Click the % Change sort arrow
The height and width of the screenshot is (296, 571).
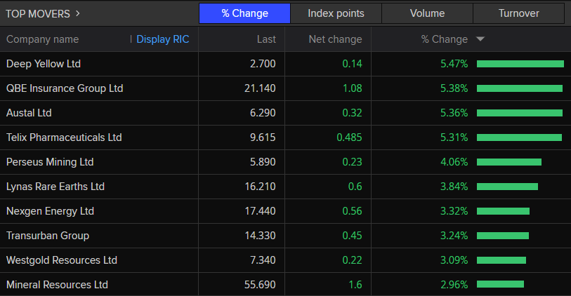pos(480,39)
